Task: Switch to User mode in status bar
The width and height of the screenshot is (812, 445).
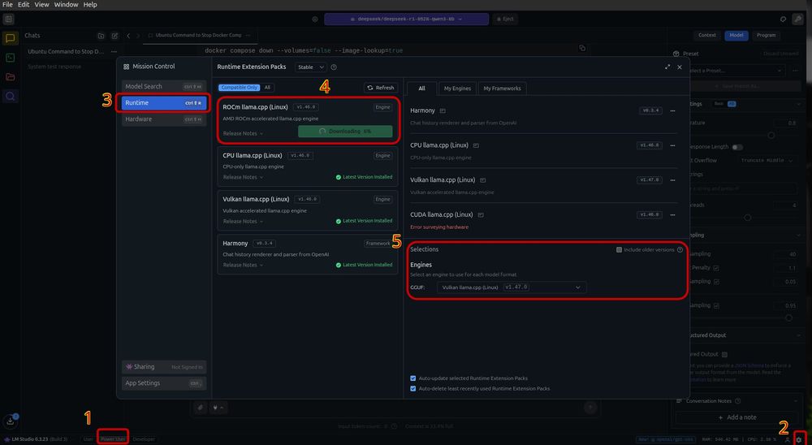Action: [x=89, y=439]
